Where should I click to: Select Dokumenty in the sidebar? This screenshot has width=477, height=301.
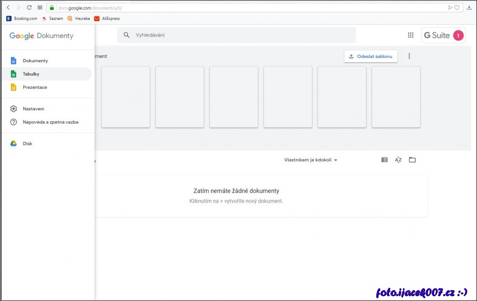(x=35, y=60)
